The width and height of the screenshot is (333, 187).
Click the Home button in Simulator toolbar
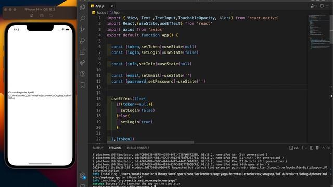click(31, 15)
